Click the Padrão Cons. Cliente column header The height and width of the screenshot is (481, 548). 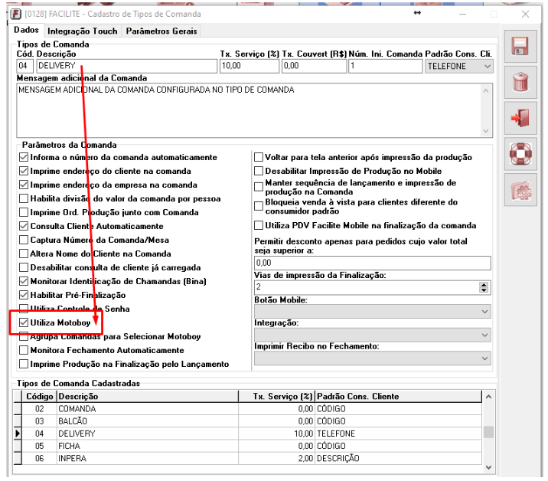399,396
